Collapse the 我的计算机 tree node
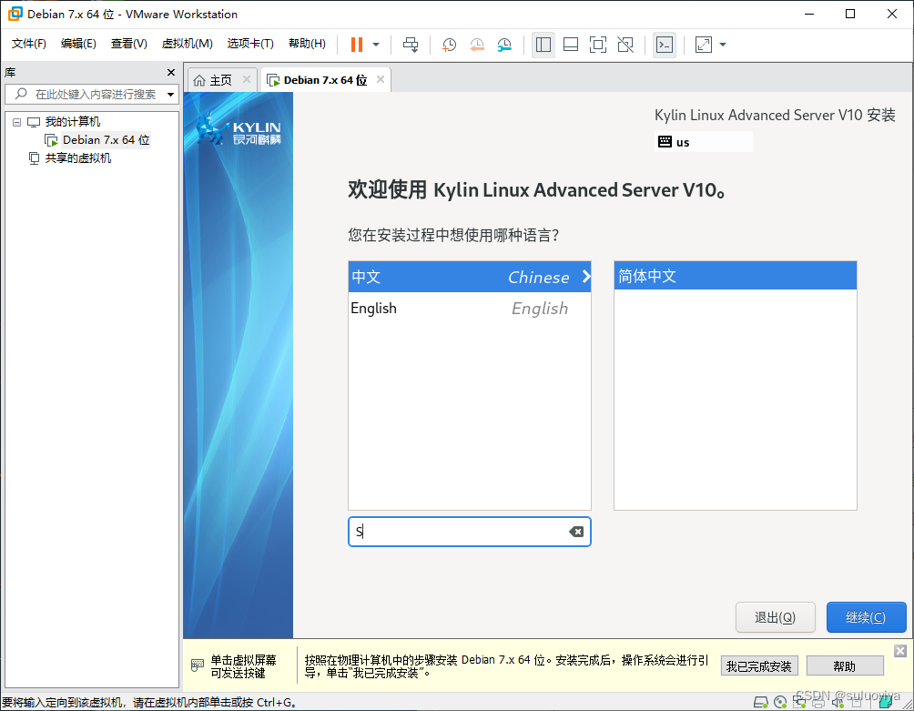The height and width of the screenshot is (711, 914). click(15, 121)
